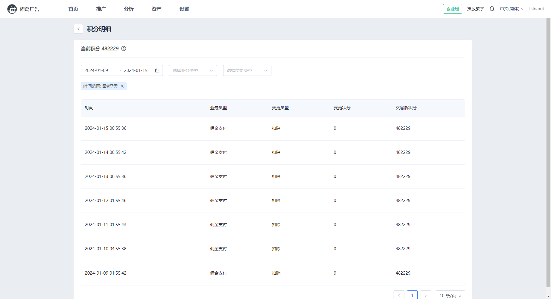
Task: Go to the next page arrow
Action: coord(425,295)
